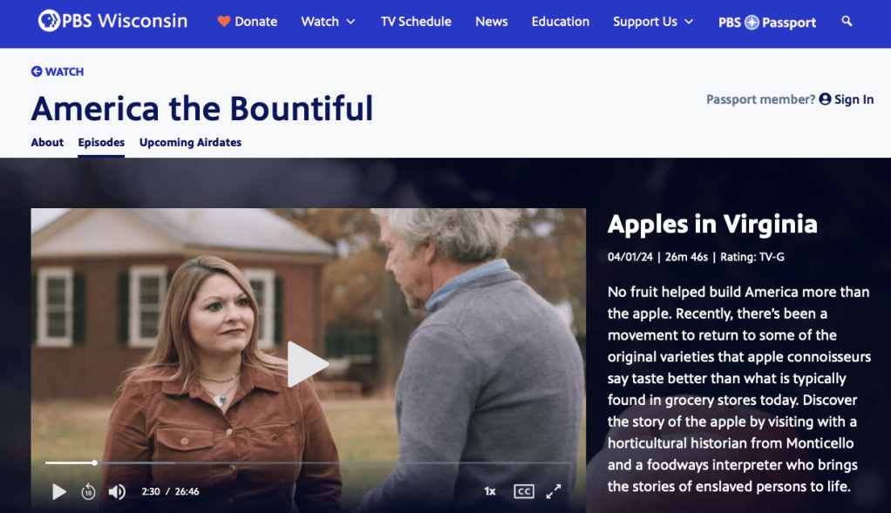Click the PBS Wisconsin logo
Screen dimensions: 891x513
[x=112, y=21]
